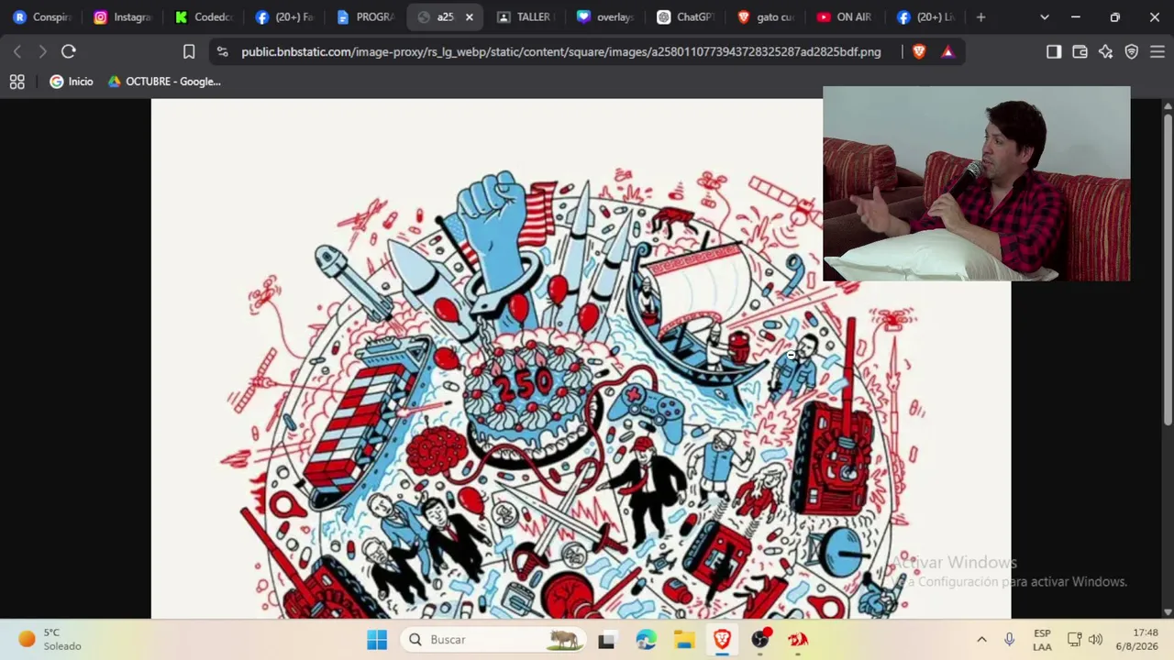Open the Inicio bookmark
Image resolution: width=1174 pixels, height=660 pixels.
[x=72, y=82]
